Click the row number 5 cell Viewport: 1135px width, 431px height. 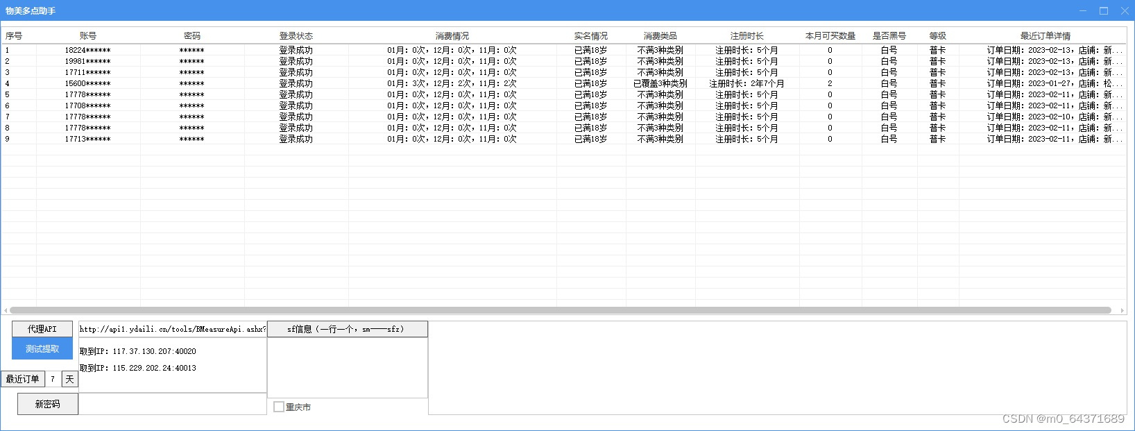(x=8, y=94)
